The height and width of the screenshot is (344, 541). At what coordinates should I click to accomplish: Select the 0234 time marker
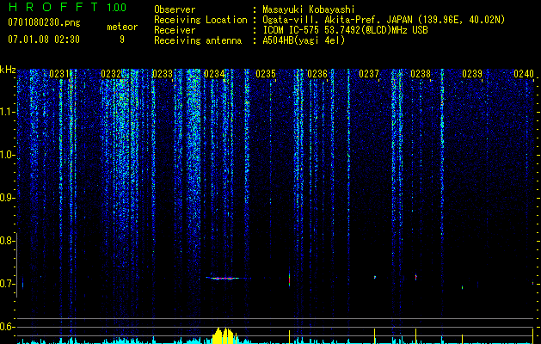point(214,73)
